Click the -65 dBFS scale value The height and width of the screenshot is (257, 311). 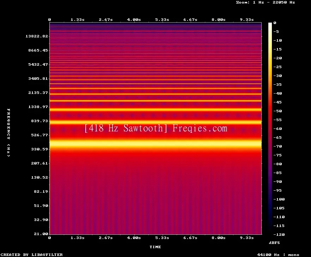tap(278, 137)
